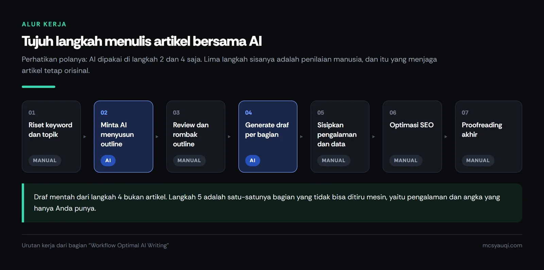This screenshot has width=544, height=270.
Task: Click the AI badge on step 02
Action: click(108, 160)
